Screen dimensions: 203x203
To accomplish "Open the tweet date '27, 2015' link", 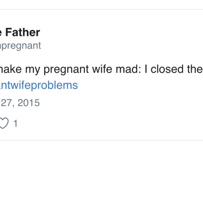I will [20, 103].
